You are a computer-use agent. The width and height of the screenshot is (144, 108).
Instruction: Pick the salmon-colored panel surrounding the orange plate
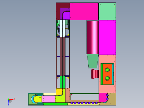[x=107, y=59]
